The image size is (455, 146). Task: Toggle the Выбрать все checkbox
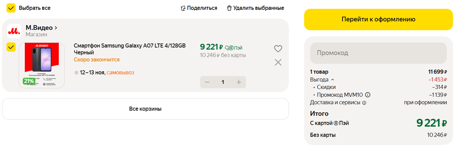click(x=11, y=8)
